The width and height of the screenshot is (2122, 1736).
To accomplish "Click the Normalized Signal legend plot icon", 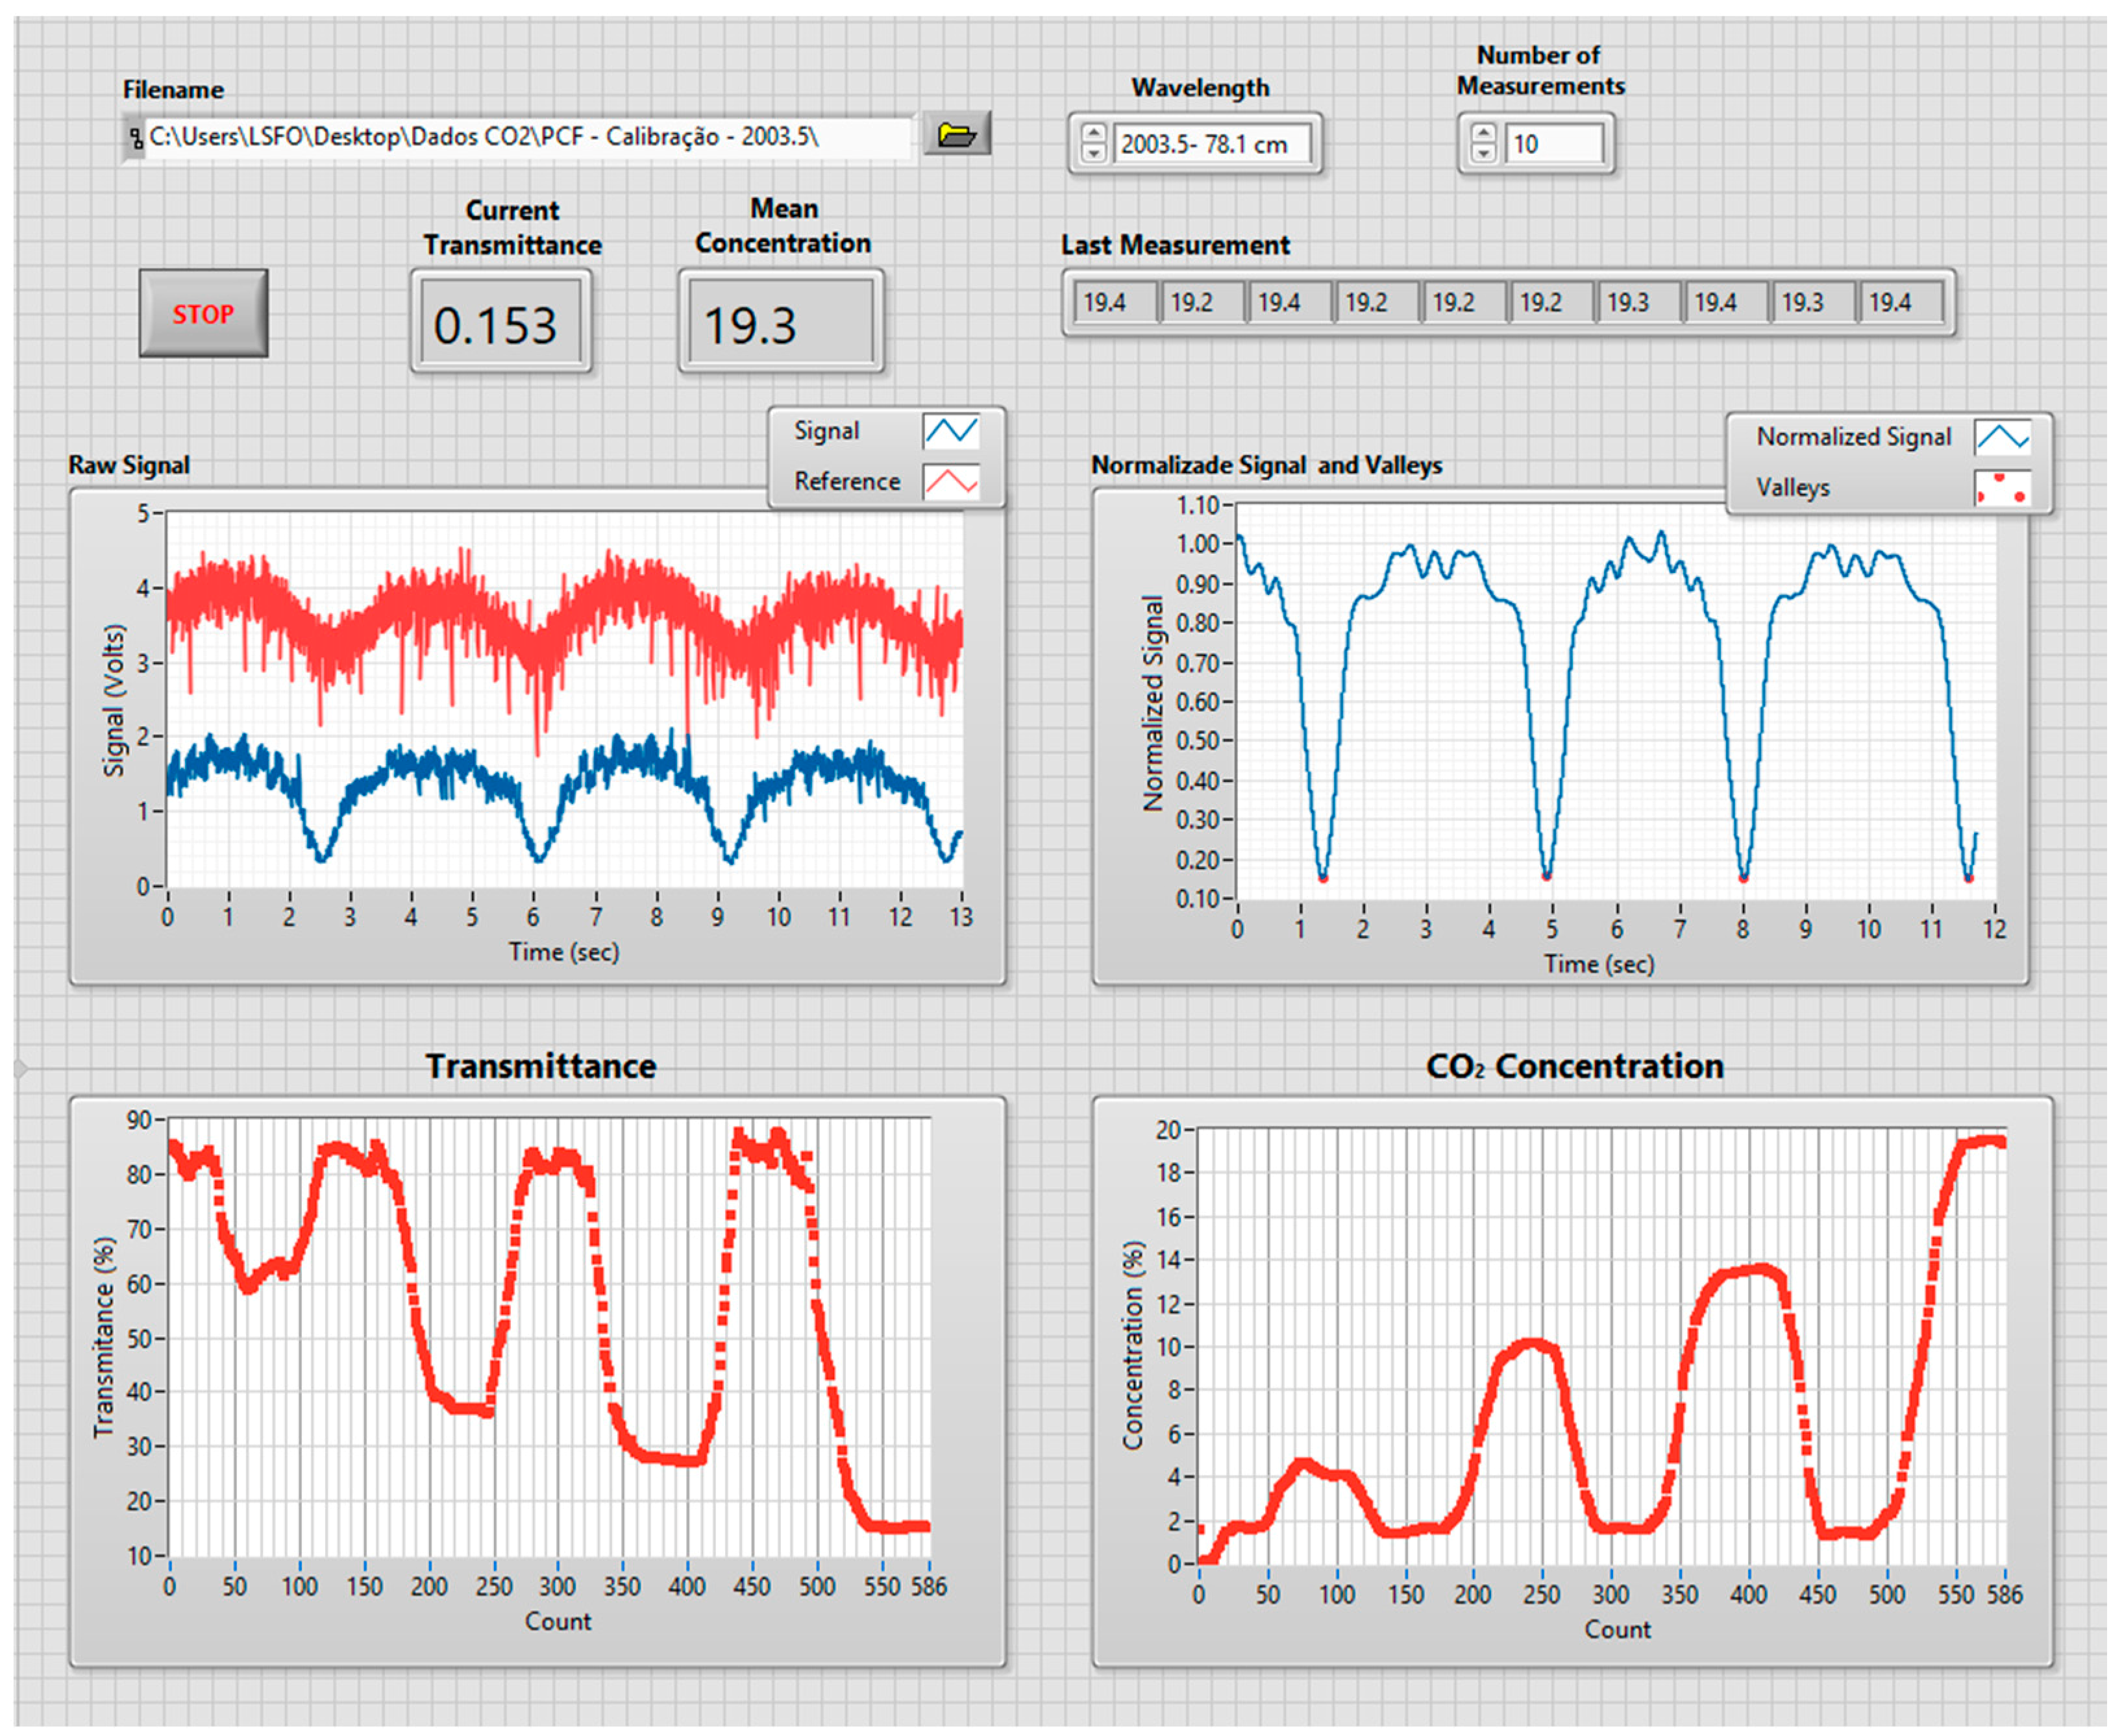I will [x=2001, y=438].
